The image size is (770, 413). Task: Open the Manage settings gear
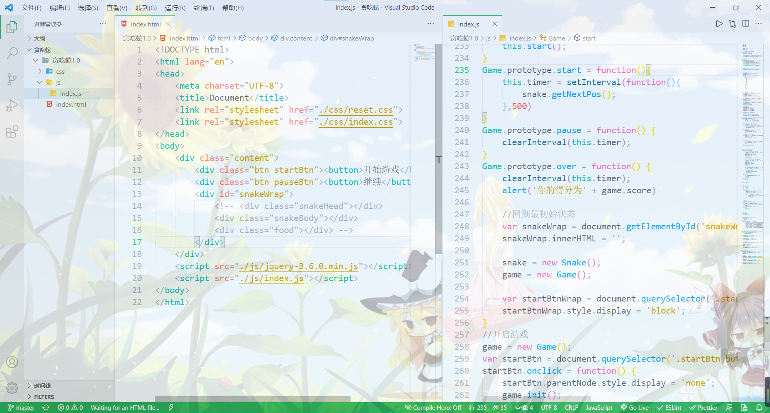(x=12, y=388)
